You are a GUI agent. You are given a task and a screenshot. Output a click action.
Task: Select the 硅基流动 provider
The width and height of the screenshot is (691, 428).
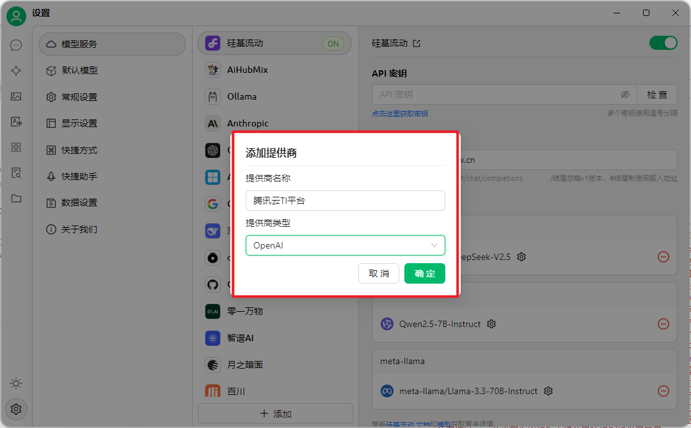tap(274, 43)
